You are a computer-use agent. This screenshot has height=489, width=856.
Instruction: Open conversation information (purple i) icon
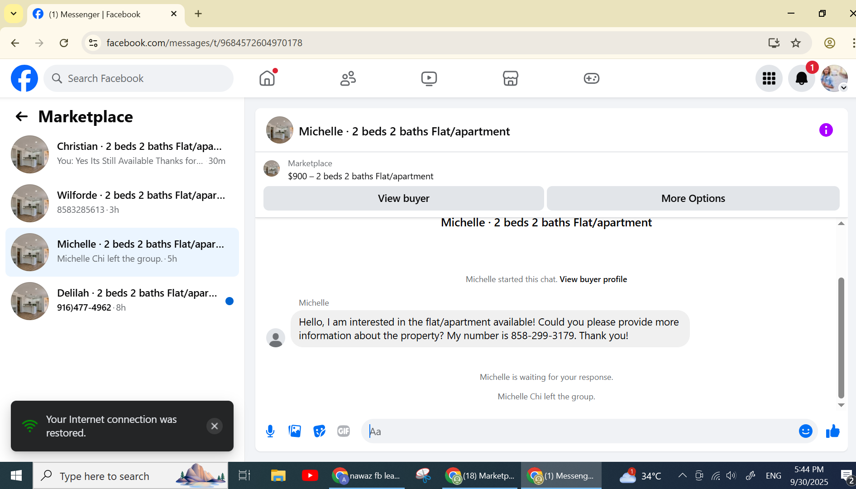[826, 130]
